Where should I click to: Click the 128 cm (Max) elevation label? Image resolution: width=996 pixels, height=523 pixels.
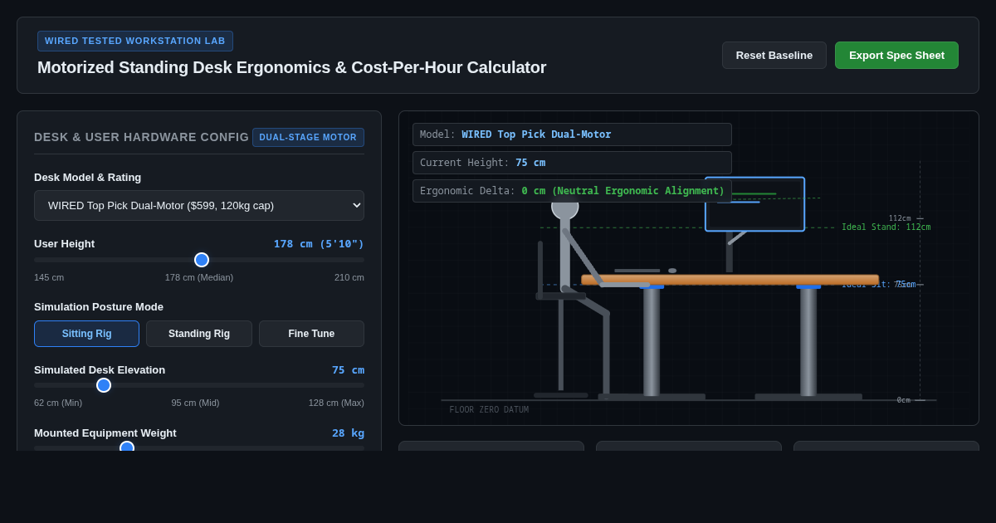(336, 403)
